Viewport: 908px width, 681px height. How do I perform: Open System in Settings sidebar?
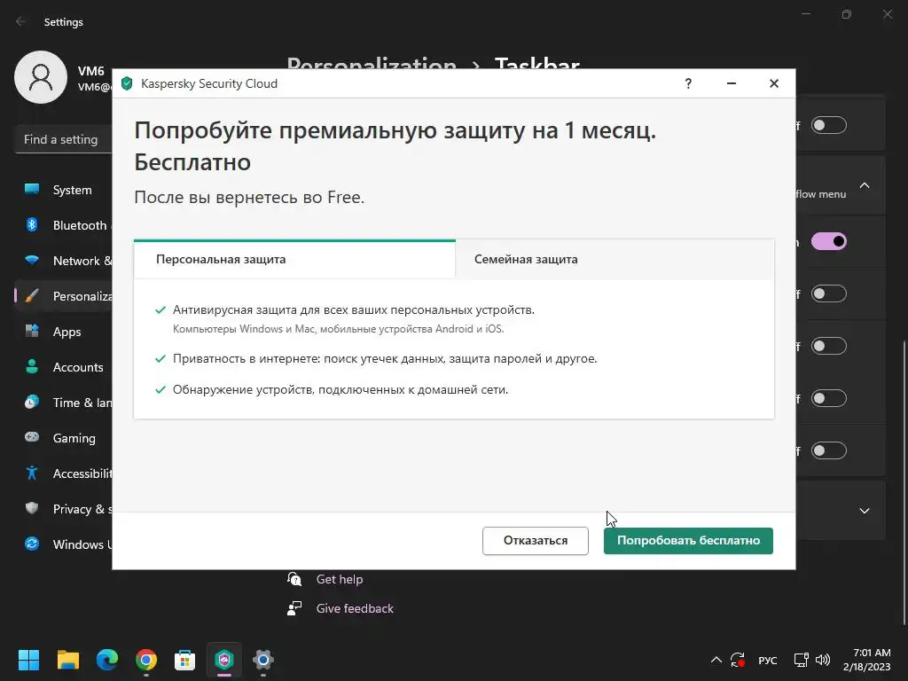64,190
